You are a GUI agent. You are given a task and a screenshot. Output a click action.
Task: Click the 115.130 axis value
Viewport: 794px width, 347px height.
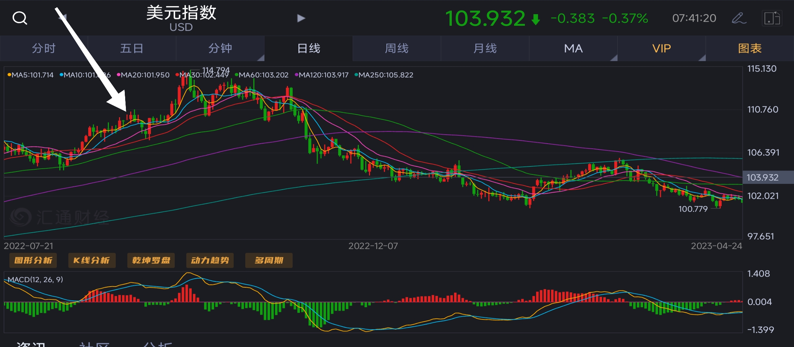[762, 69]
